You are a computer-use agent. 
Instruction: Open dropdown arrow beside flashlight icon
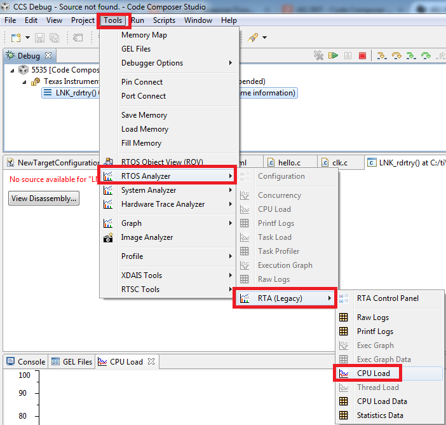264,38
